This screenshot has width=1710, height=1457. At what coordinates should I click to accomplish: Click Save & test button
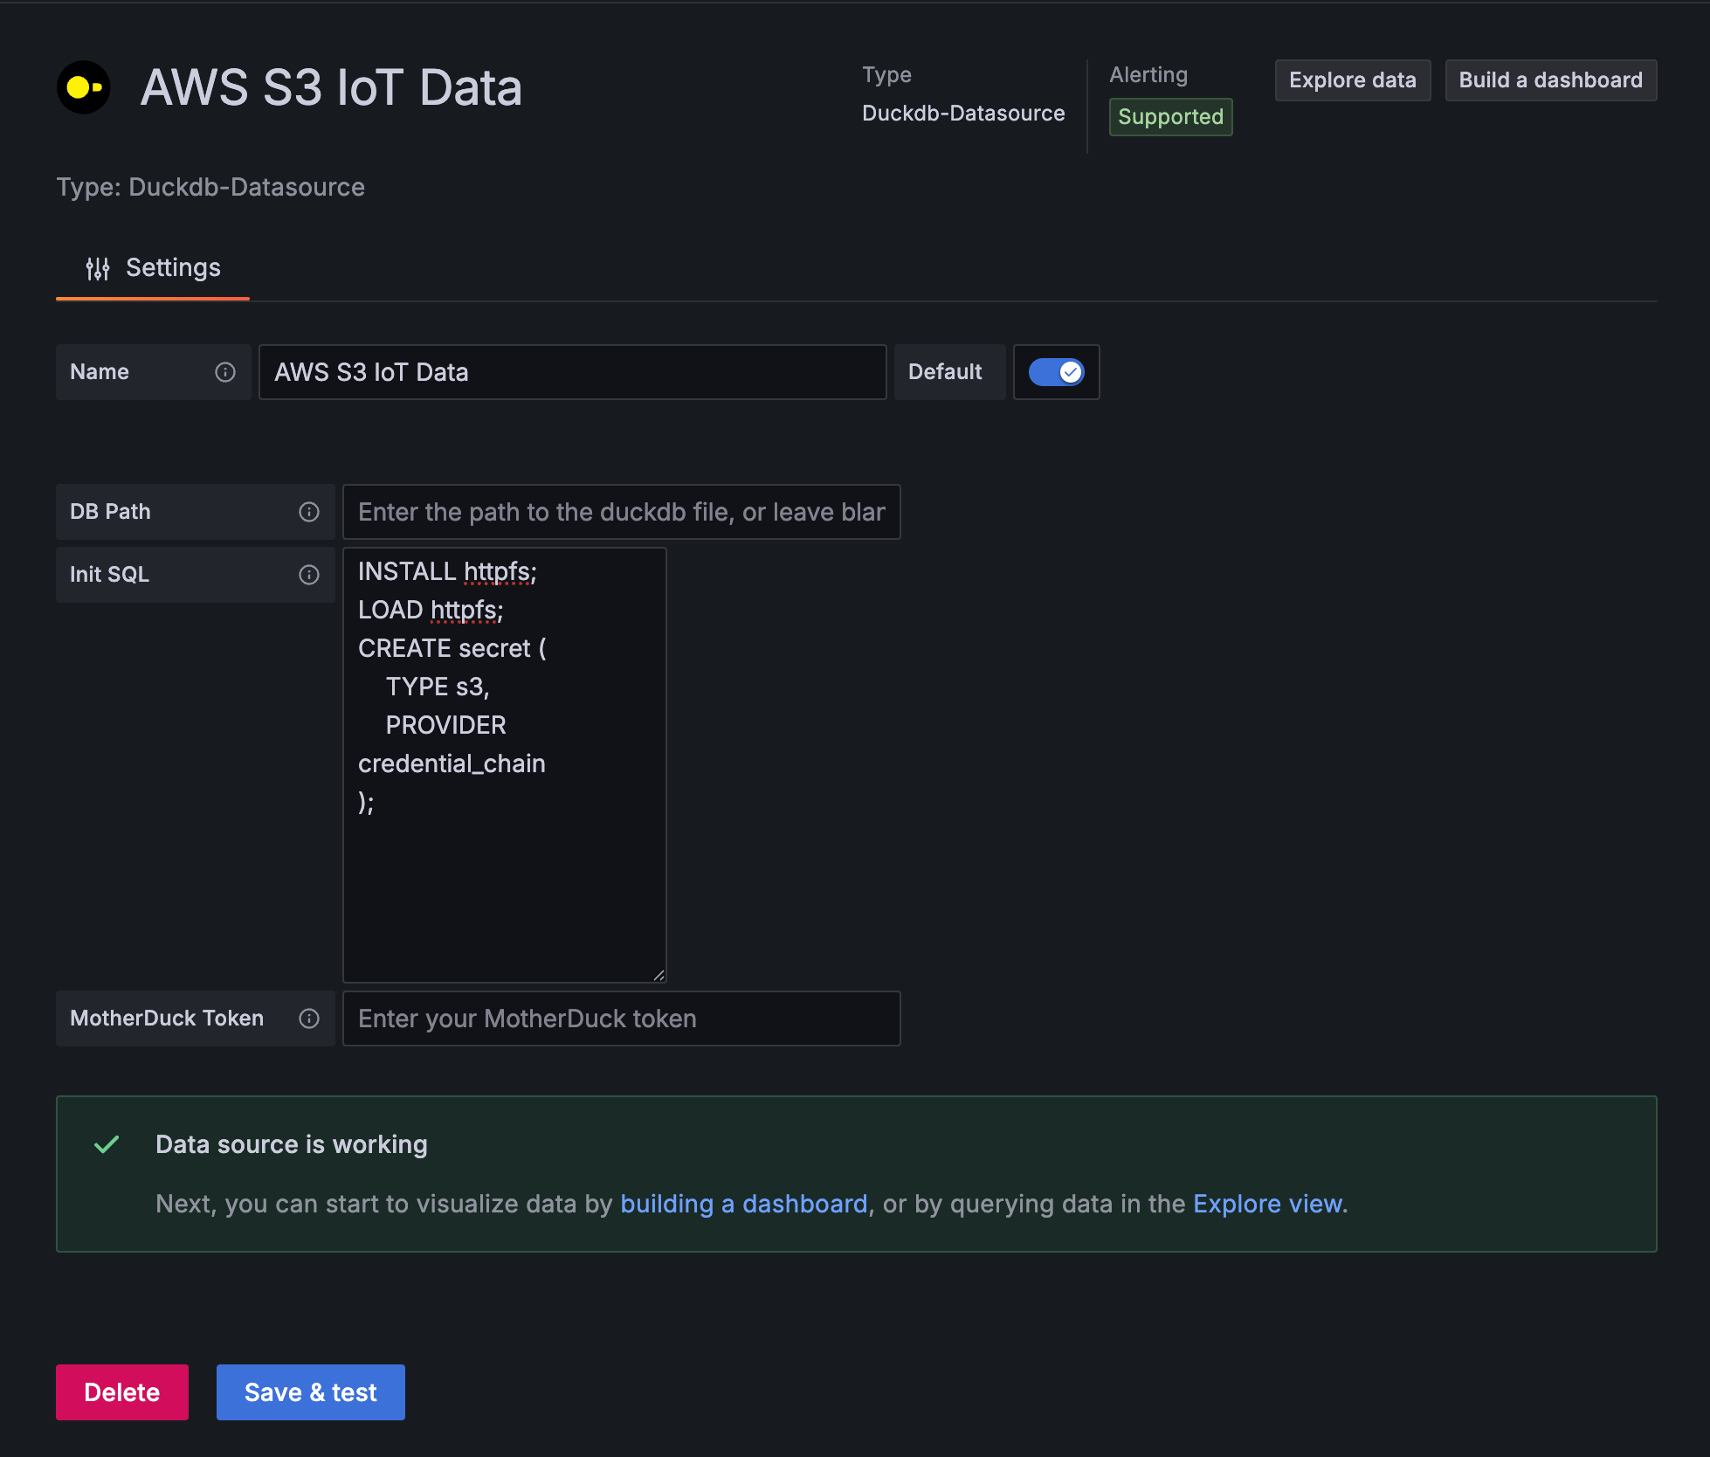tap(311, 1392)
